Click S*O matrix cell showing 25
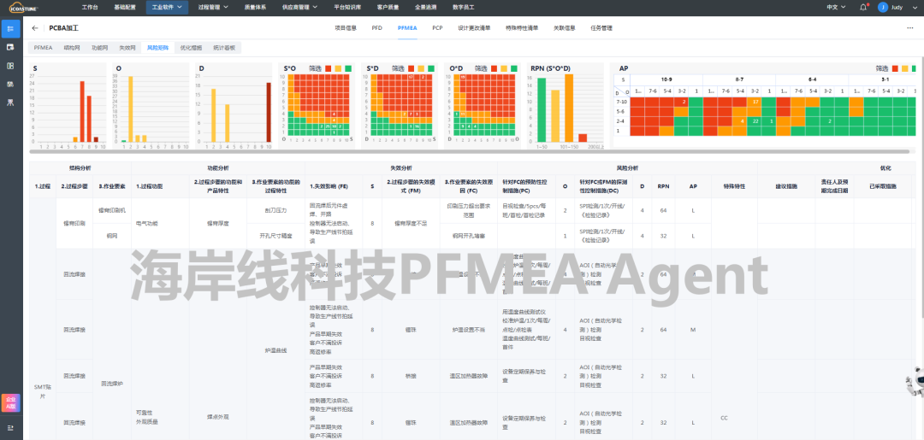Image resolution: width=924 pixels, height=440 pixels. [327, 126]
